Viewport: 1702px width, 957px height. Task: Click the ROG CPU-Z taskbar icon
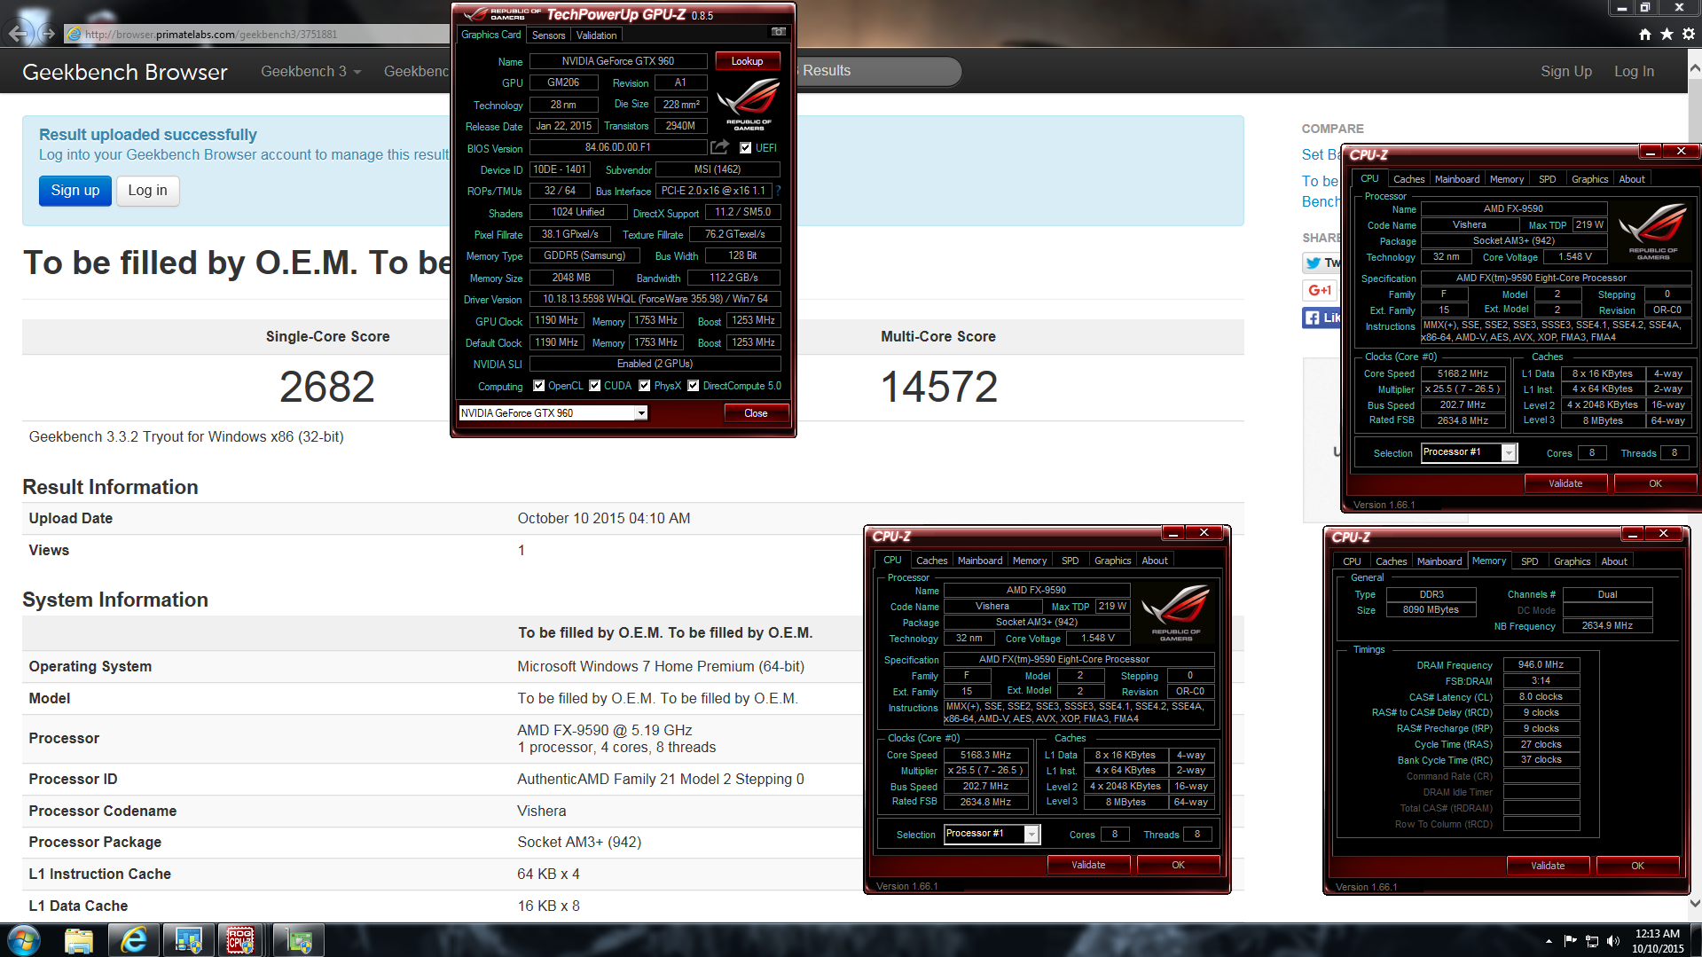(x=240, y=940)
